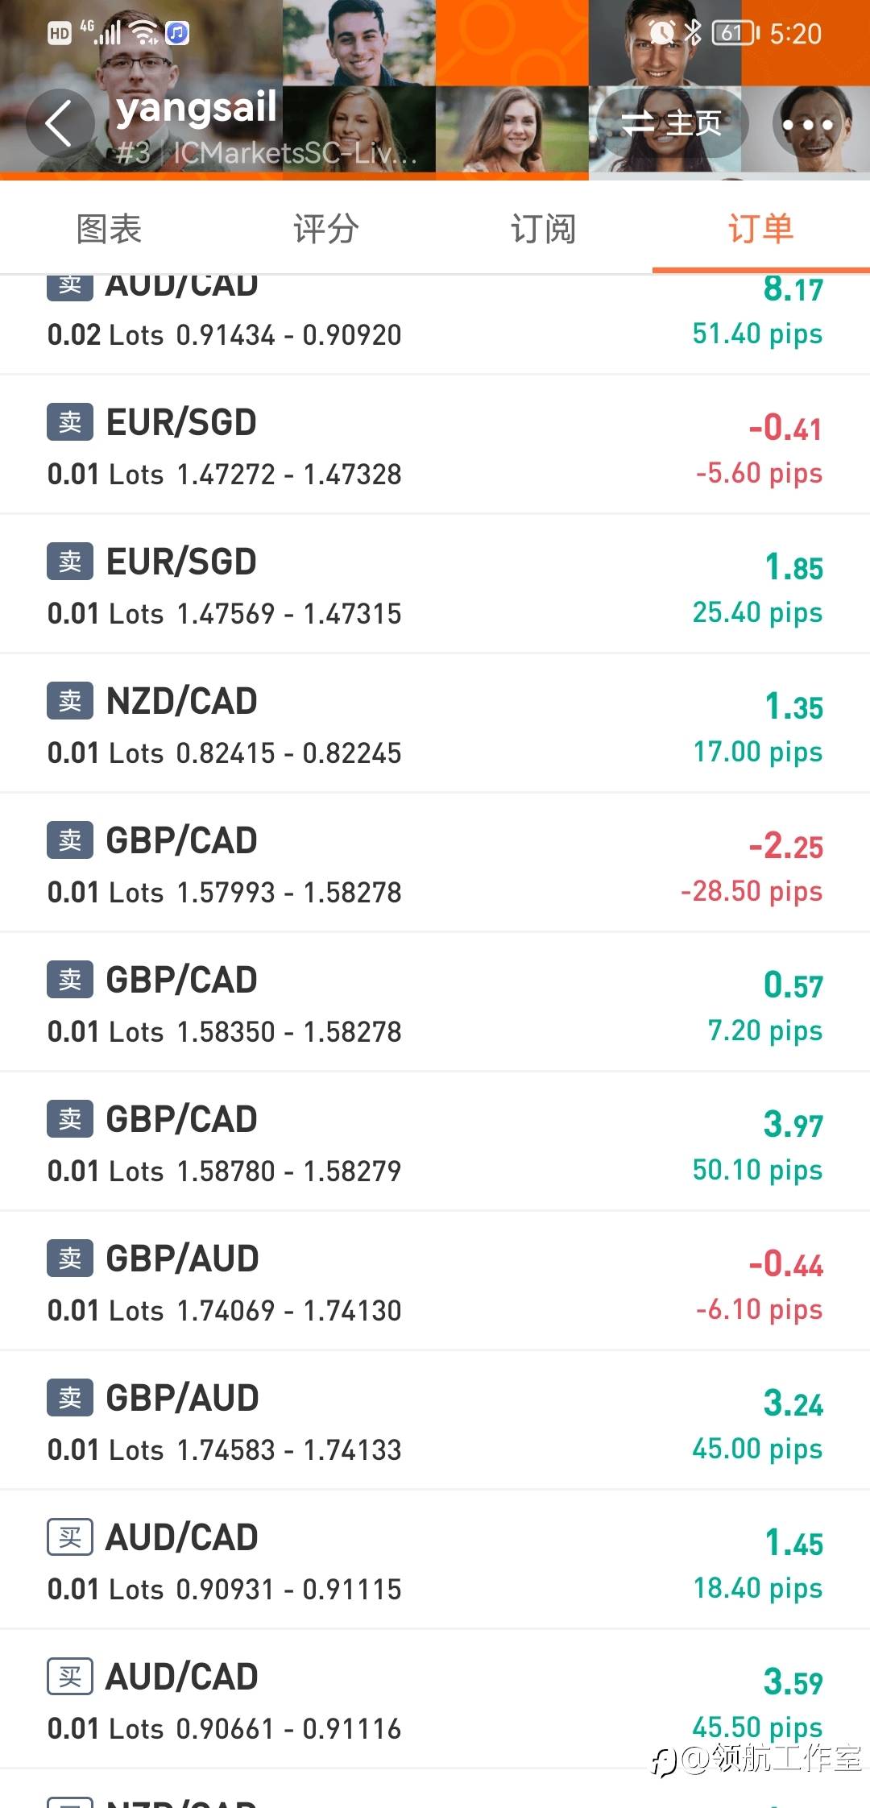
Task: Tap the sell badge on EUR/SGD -0.41 order
Action: pyautogui.click(x=70, y=422)
